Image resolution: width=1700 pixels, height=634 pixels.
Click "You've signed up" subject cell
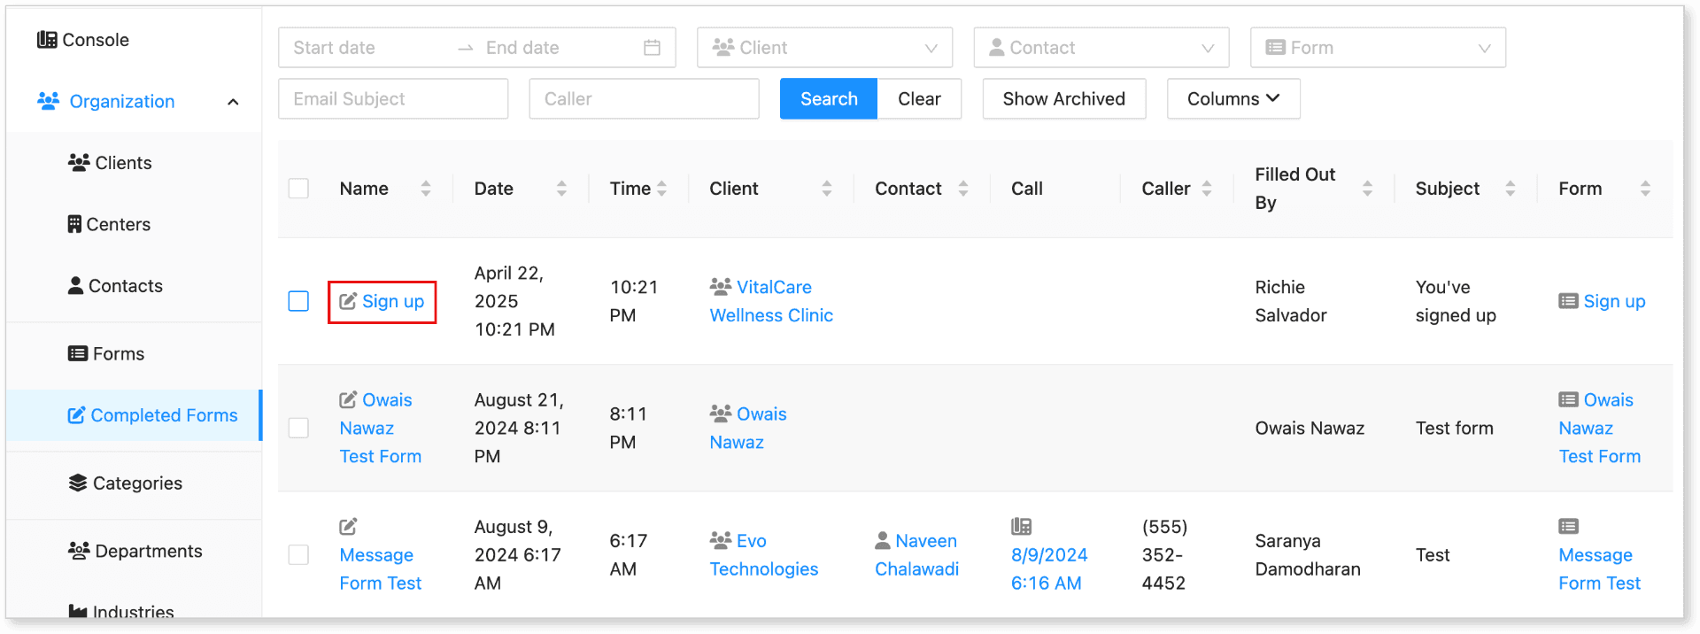[1456, 301]
